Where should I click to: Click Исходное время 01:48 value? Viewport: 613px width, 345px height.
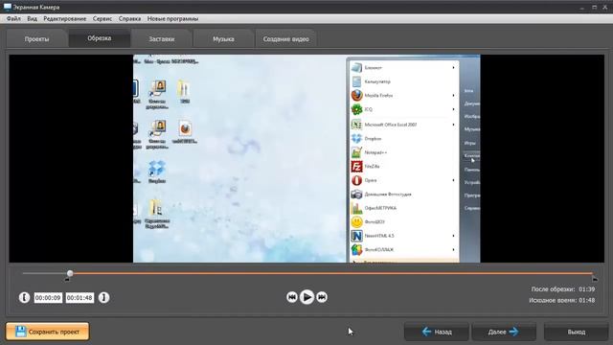pyautogui.click(x=587, y=300)
